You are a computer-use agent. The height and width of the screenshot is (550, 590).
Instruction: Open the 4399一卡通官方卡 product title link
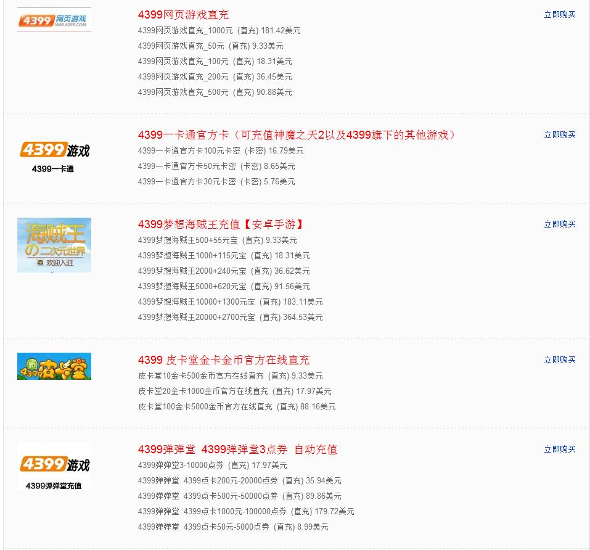[x=297, y=134]
